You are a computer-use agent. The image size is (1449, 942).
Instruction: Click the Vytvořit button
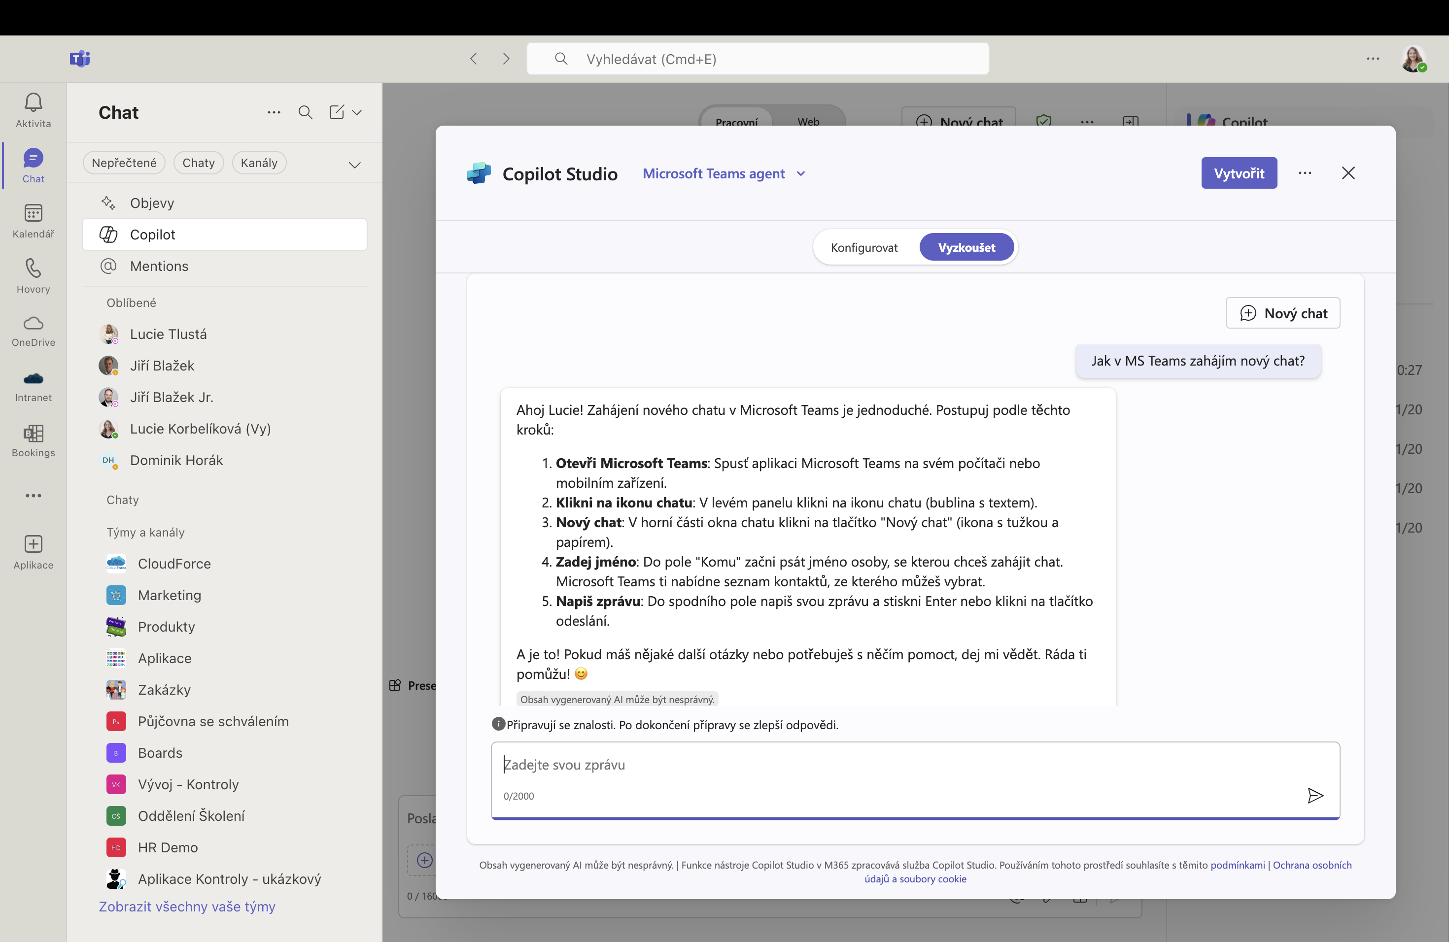pyautogui.click(x=1239, y=173)
